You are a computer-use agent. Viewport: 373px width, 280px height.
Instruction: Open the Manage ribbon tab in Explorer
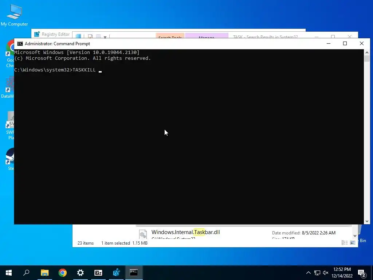click(x=207, y=36)
